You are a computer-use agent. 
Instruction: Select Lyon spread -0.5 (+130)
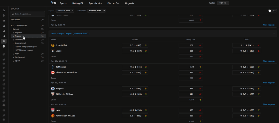click(135, 110)
